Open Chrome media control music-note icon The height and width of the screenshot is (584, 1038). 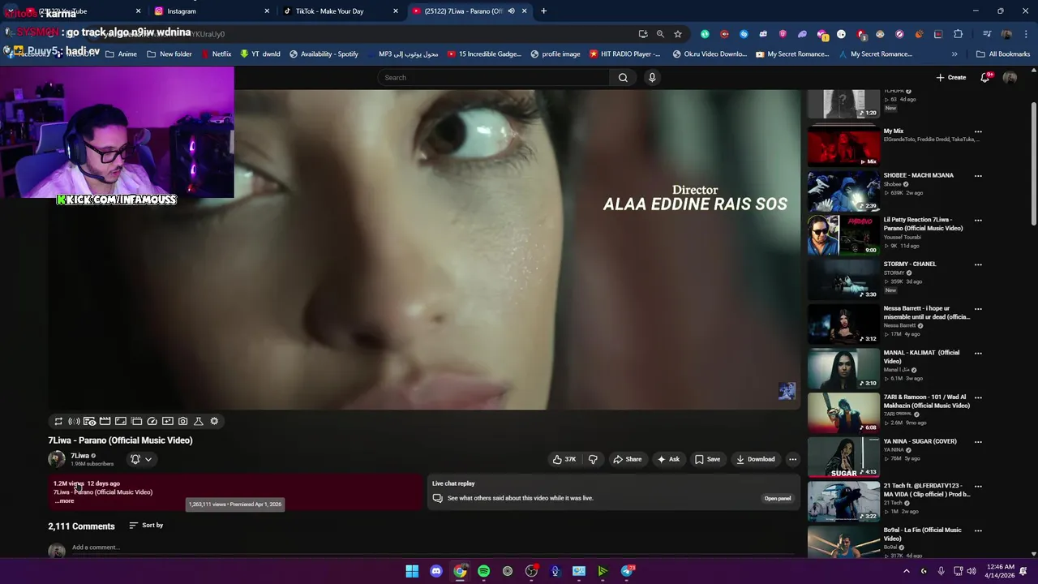(987, 34)
